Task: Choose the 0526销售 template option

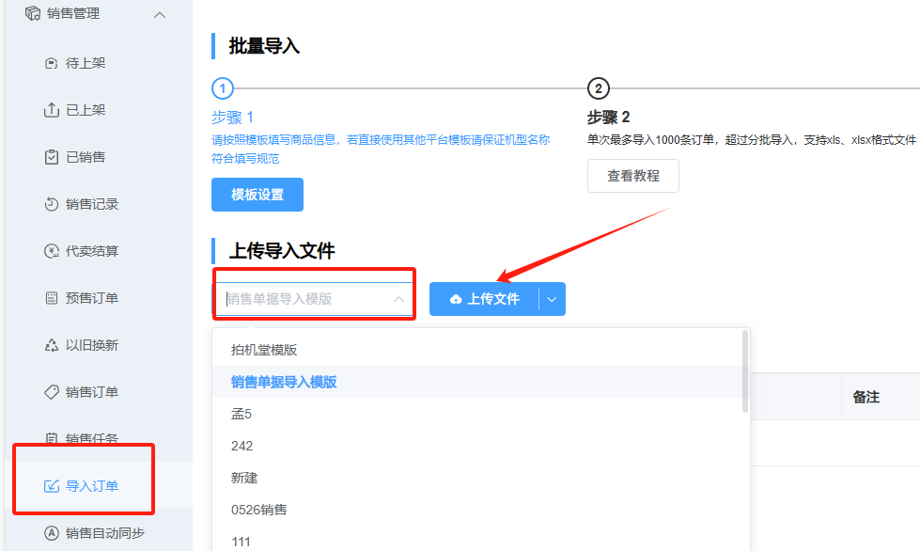Action: tap(259, 510)
